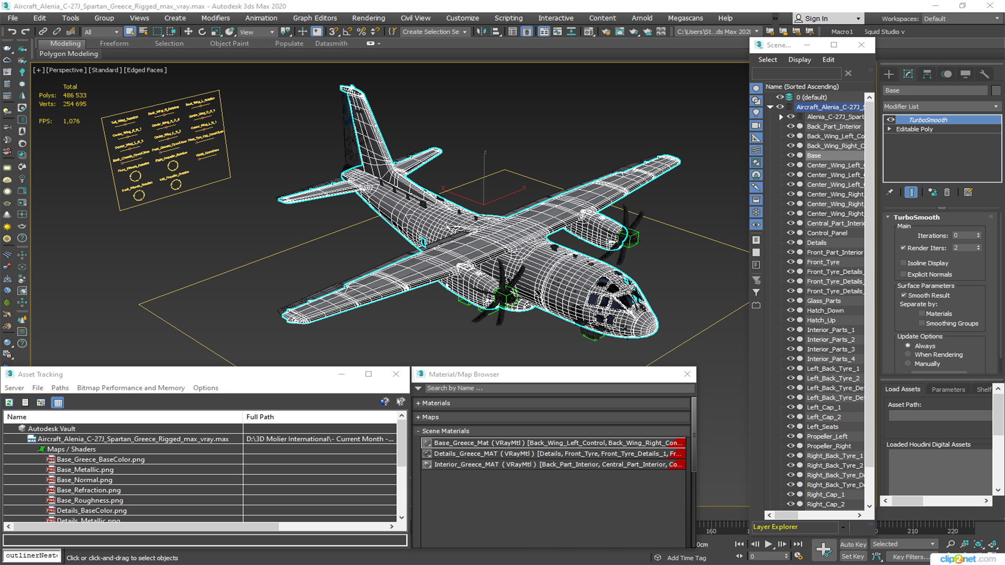The image size is (1005, 565).
Task: Click the Search by Name field
Action: pyautogui.click(x=559, y=388)
